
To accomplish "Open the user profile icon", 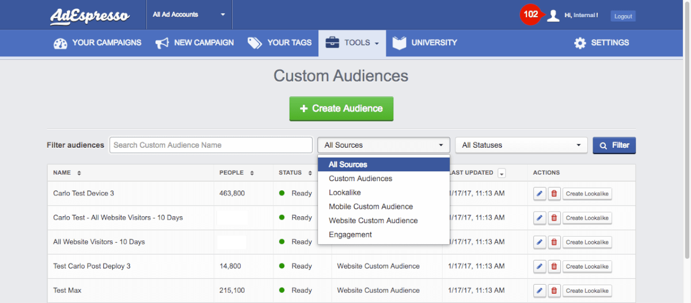I will coord(553,16).
